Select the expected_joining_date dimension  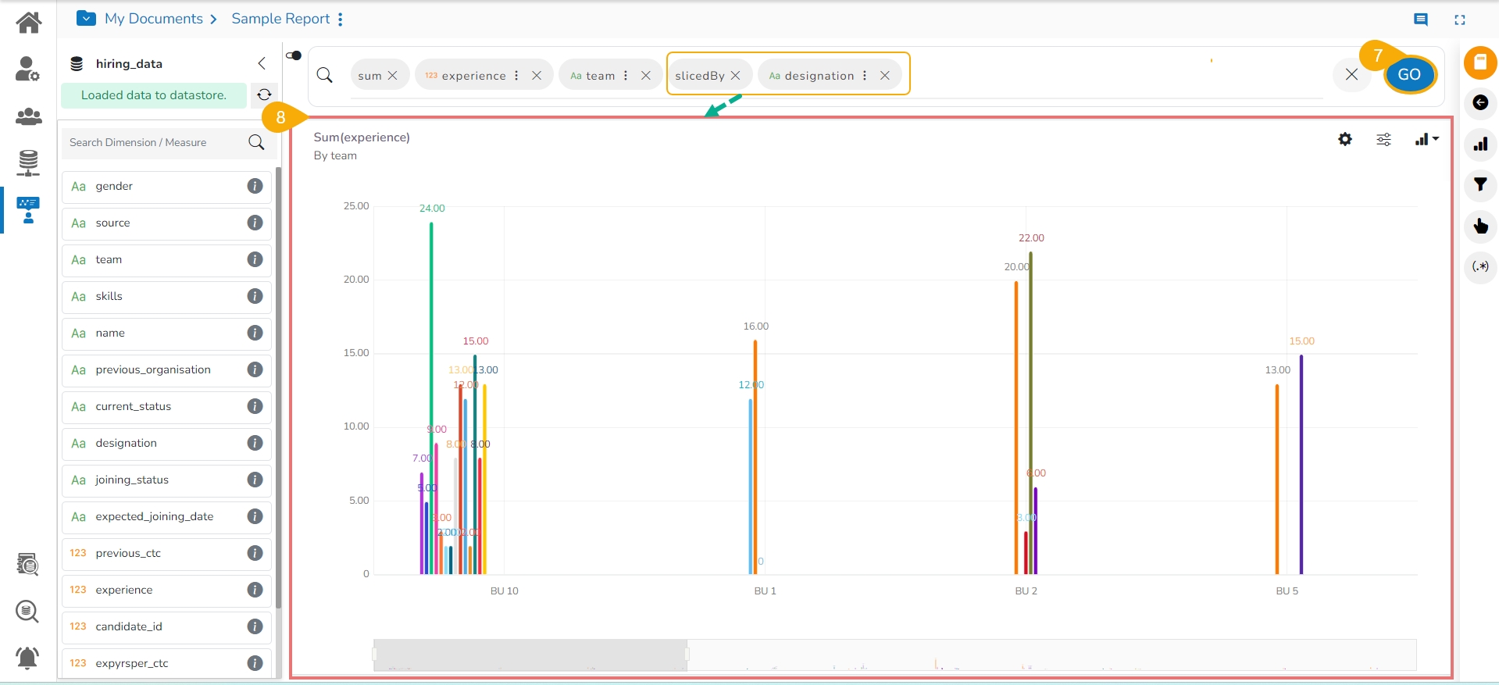(x=166, y=517)
